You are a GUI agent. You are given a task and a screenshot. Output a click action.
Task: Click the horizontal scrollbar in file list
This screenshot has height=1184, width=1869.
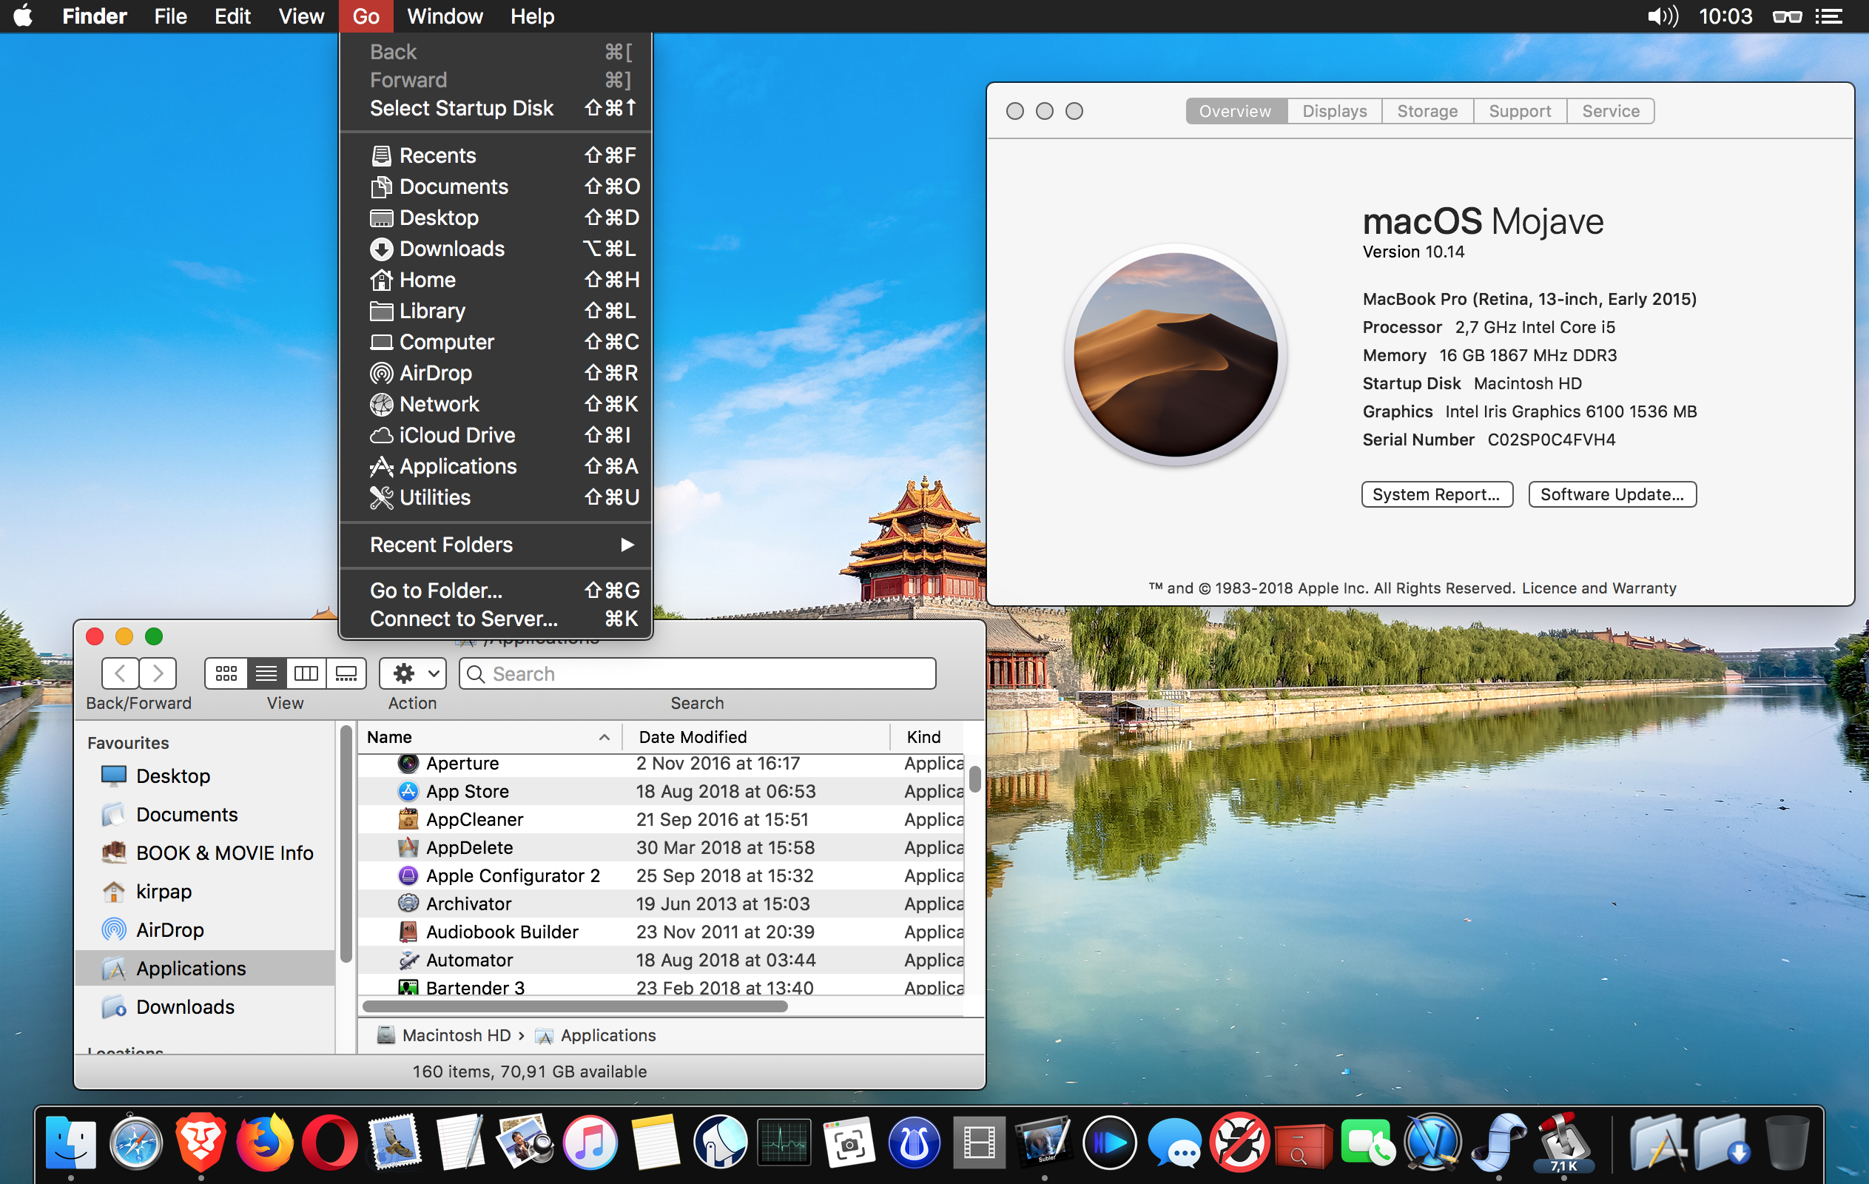pos(575,1007)
